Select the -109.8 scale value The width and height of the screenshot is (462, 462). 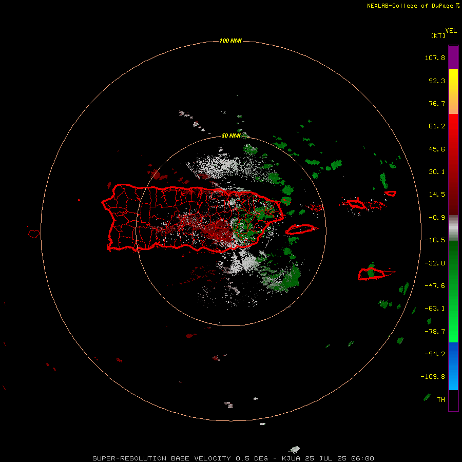click(x=433, y=377)
